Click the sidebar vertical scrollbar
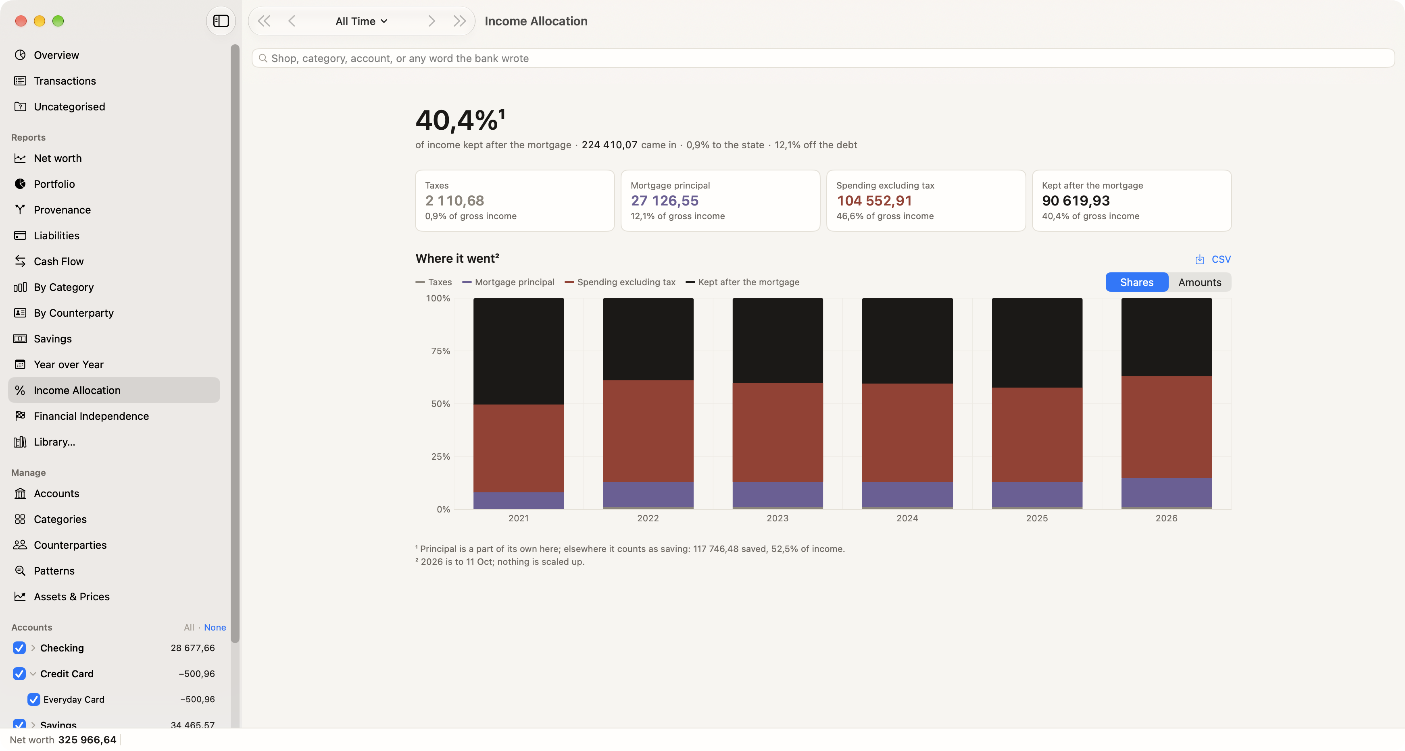The width and height of the screenshot is (1405, 751). pos(235,343)
